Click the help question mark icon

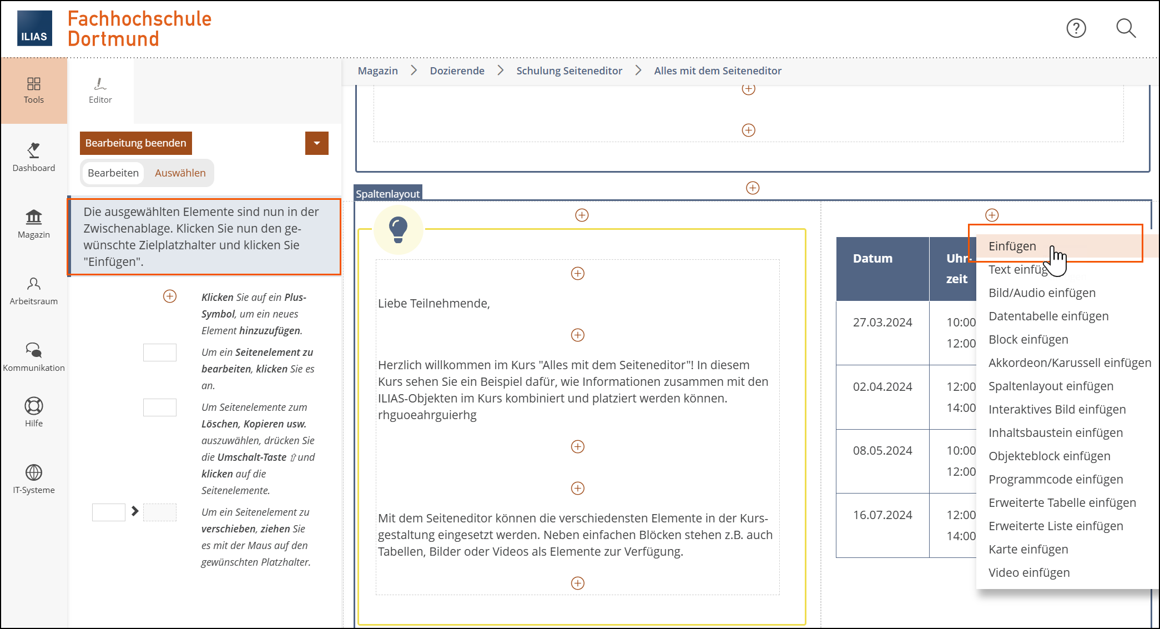tap(1076, 28)
